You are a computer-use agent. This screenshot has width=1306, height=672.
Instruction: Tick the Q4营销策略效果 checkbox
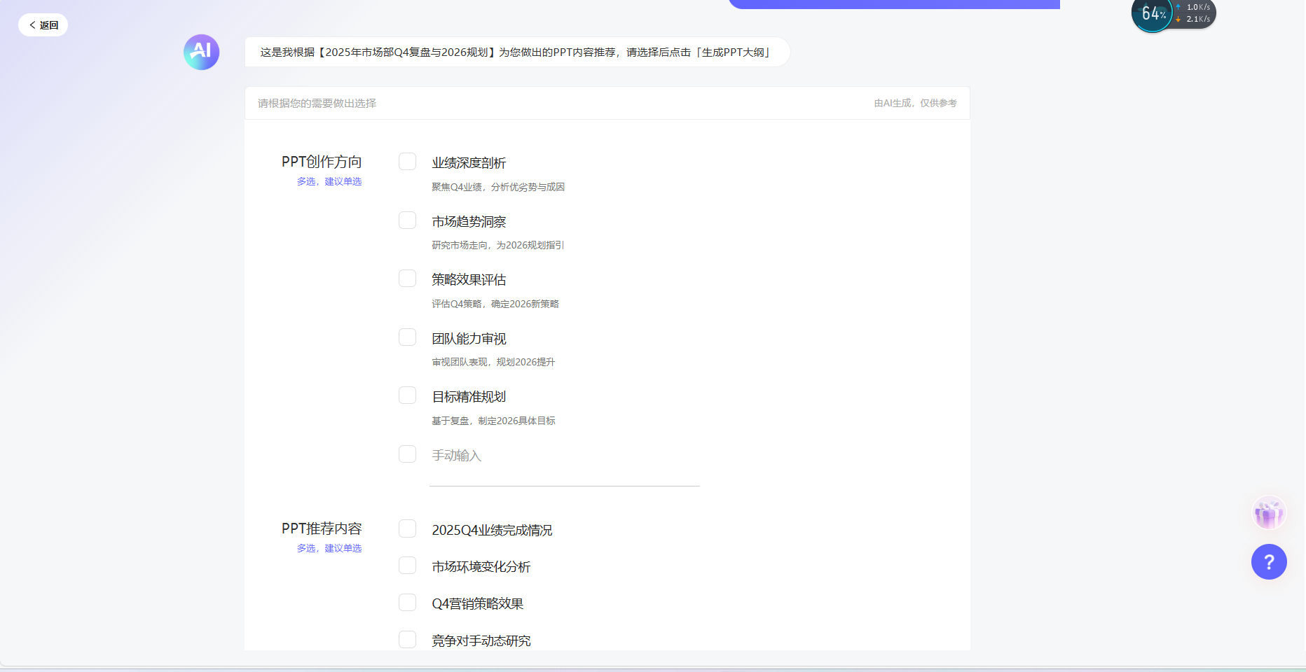pyautogui.click(x=407, y=603)
